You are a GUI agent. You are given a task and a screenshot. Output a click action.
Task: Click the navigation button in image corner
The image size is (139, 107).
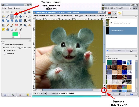pyautogui.click(x=104, y=90)
